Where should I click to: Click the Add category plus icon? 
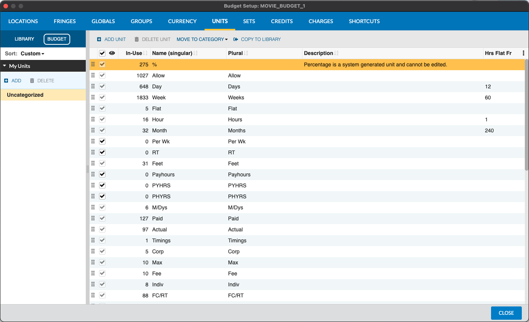[6, 81]
